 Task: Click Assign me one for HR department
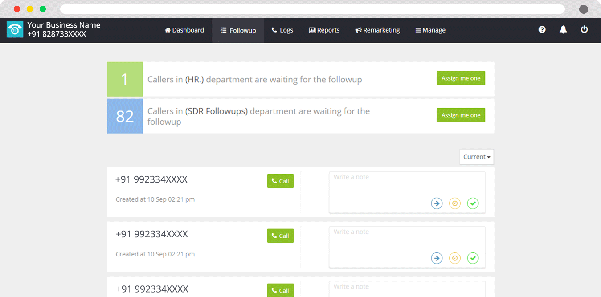pos(461,78)
